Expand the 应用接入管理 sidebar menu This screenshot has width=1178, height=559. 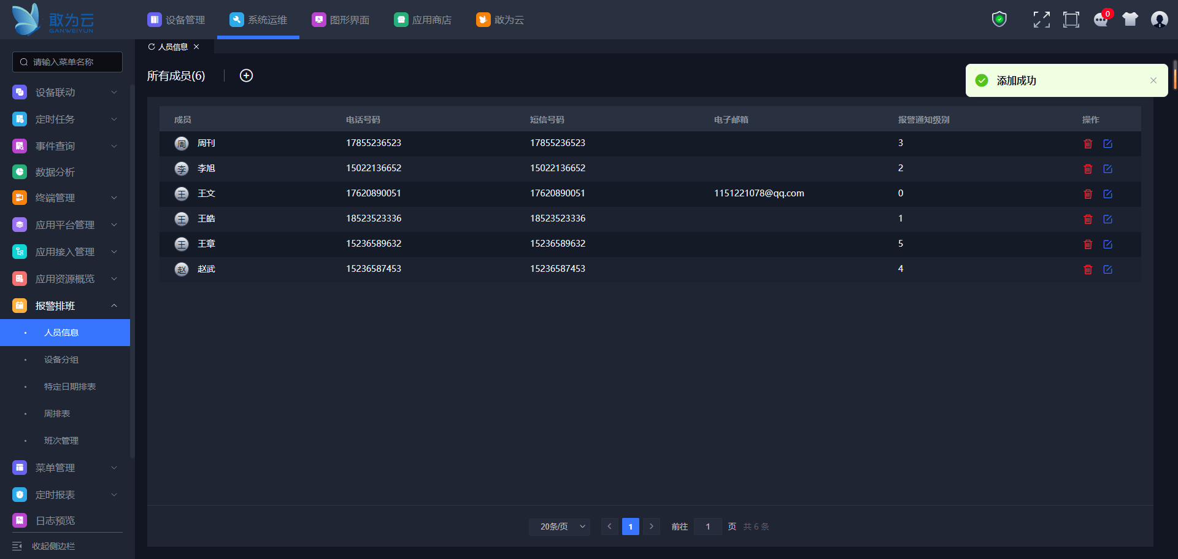65,252
